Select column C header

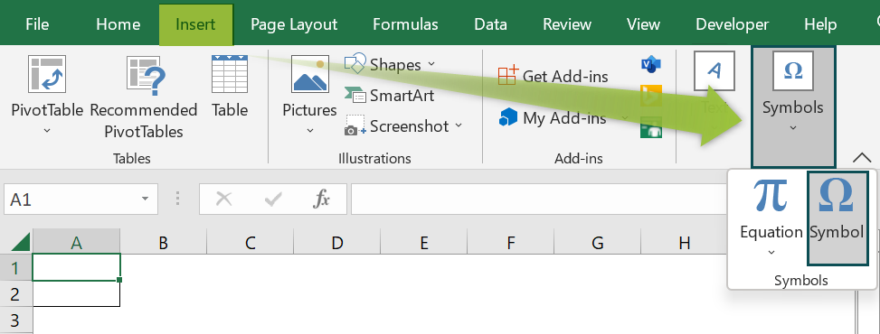click(251, 242)
